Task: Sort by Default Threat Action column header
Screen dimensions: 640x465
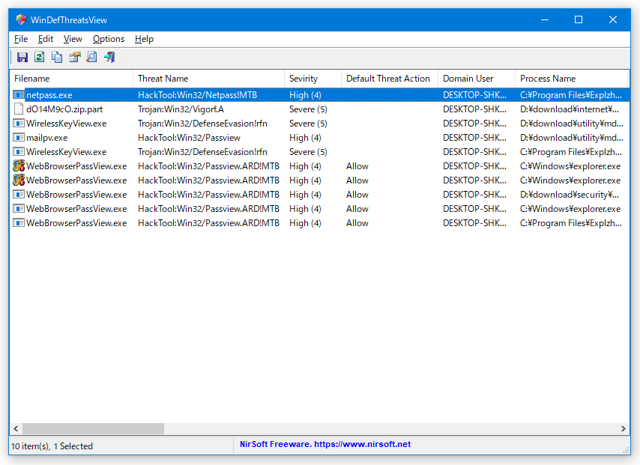Action: [390, 79]
